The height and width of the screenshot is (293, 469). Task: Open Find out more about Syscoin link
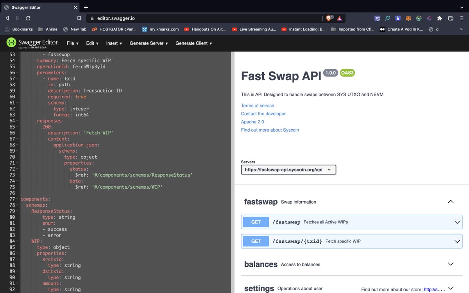270,130
